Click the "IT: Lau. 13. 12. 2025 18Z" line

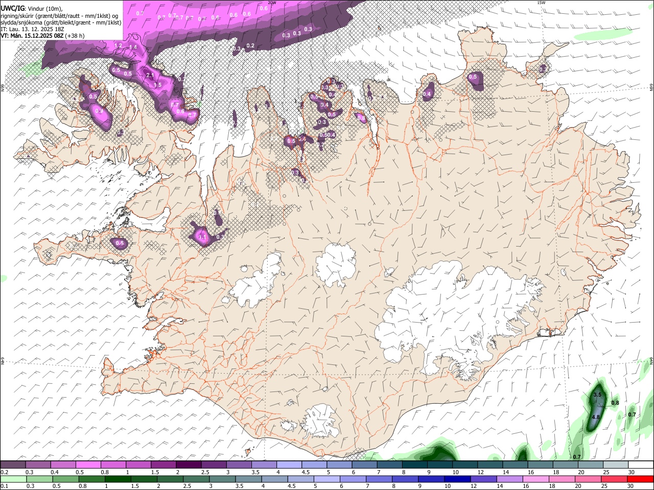coord(32,29)
